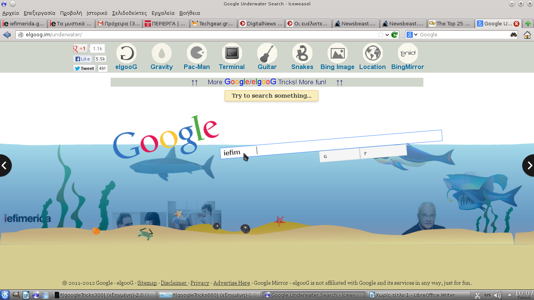
Task: Click the Disclaimer footer link
Action: pyautogui.click(x=174, y=283)
